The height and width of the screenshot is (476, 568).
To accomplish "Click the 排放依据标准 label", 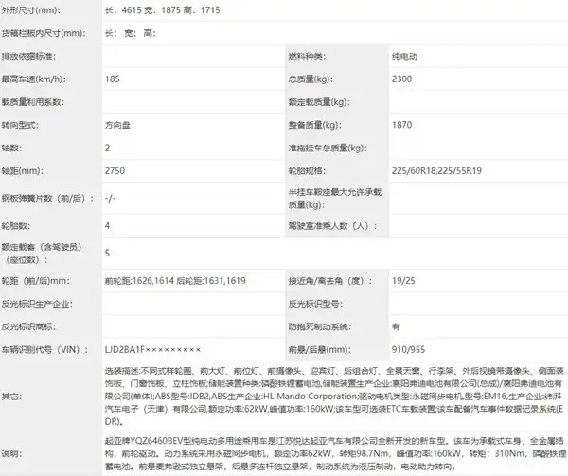I will (x=28, y=56).
